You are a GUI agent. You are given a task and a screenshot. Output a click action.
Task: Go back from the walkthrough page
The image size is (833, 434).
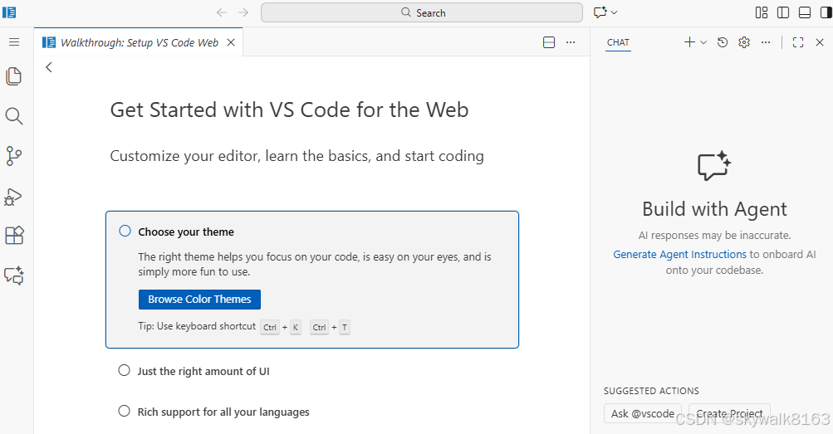coord(49,67)
